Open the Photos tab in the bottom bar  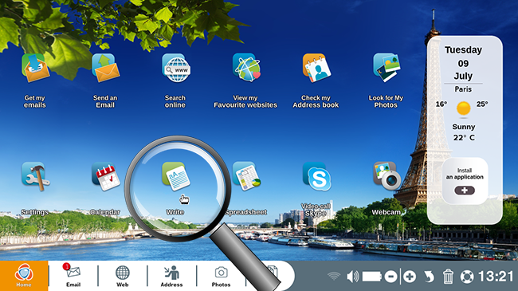point(221,276)
